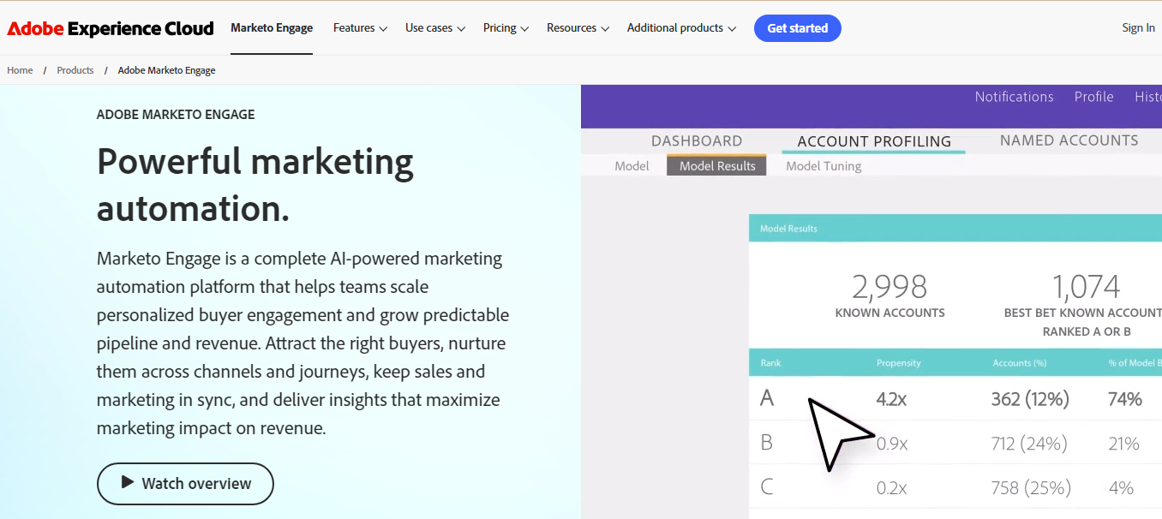
Task: Open Notifications in the purple header
Action: click(x=1014, y=97)
